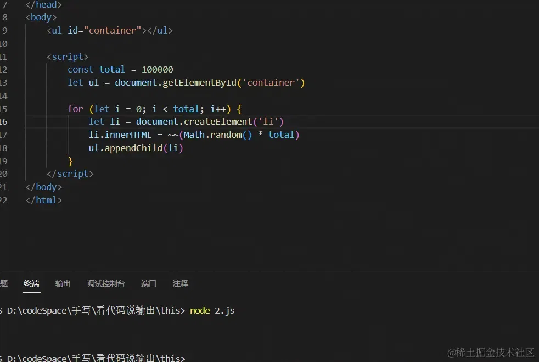Switch to the 端口 ports tab
Viewport: 539px width, 362px height.
(x=149, y=283)
